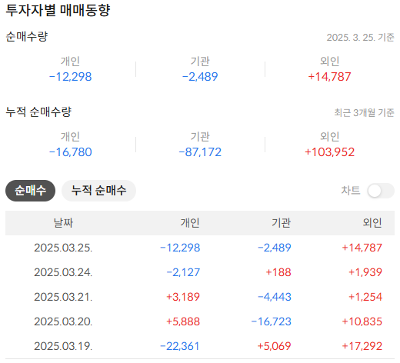Select the 2025.03.21. date row

point(200,297)
